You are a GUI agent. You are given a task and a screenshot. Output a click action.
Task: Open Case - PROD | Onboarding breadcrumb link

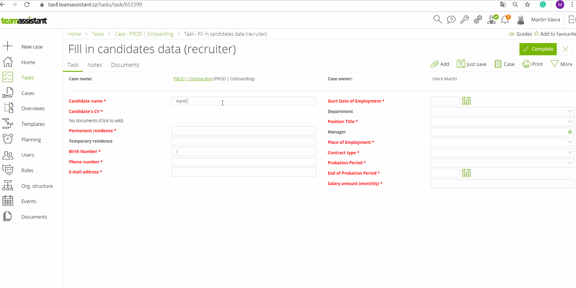pos(144,34)
